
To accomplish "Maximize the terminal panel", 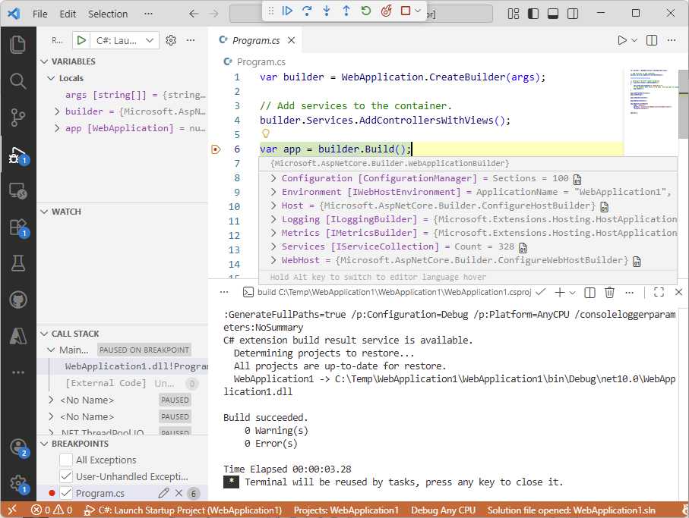I will pyautogui.click(x=659, y=292).
